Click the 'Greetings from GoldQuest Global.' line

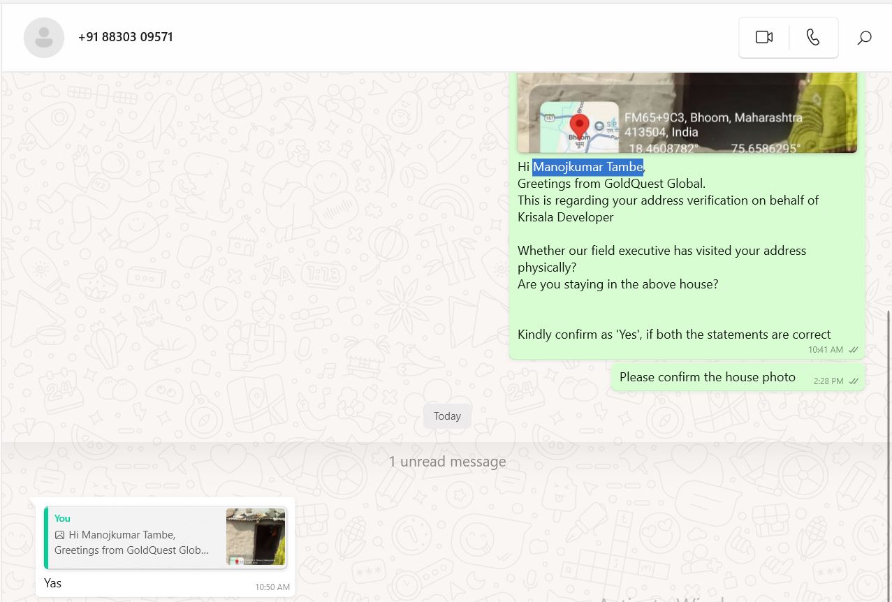pos(612,184)
